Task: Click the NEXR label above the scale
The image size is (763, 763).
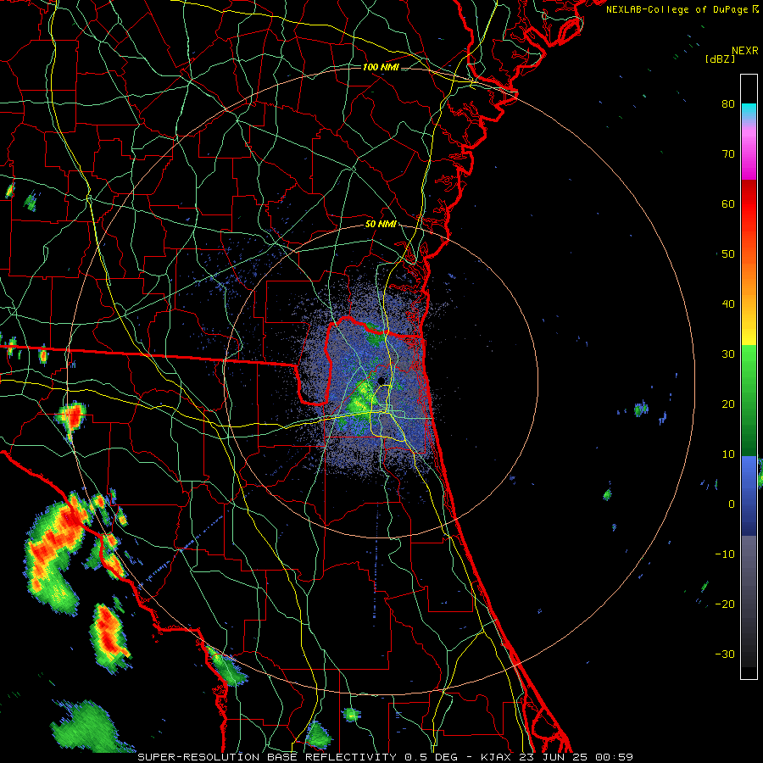Action: (x=745, y=51)
